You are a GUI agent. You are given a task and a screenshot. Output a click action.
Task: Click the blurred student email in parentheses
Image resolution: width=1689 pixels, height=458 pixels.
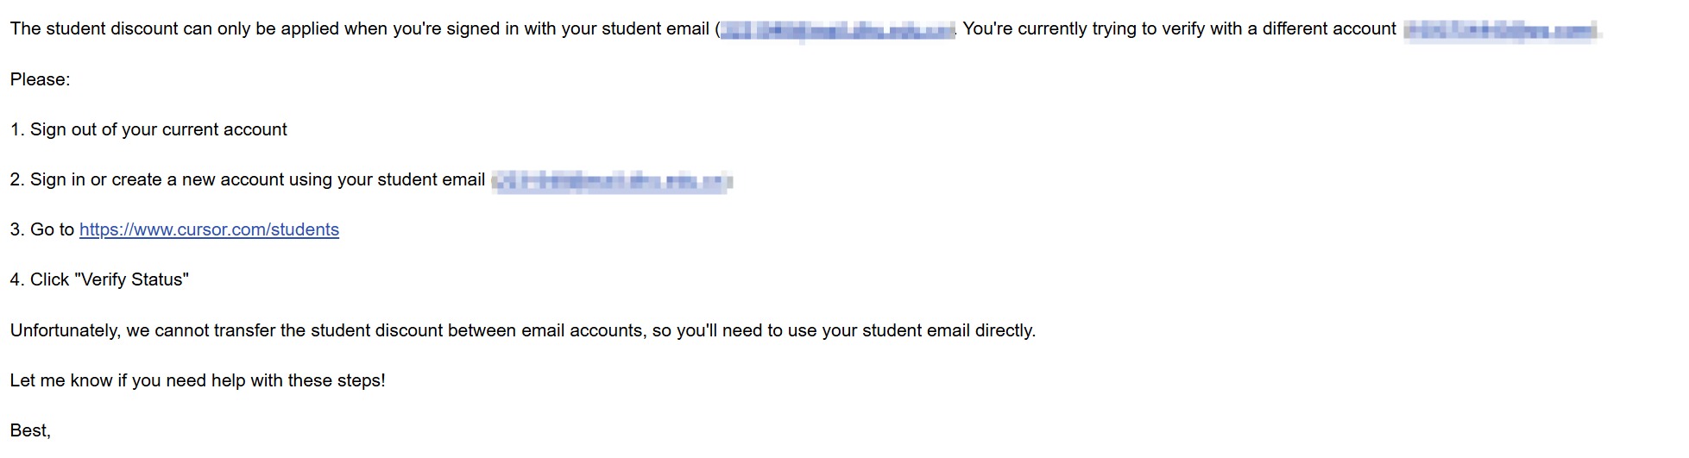click(837, 31)
